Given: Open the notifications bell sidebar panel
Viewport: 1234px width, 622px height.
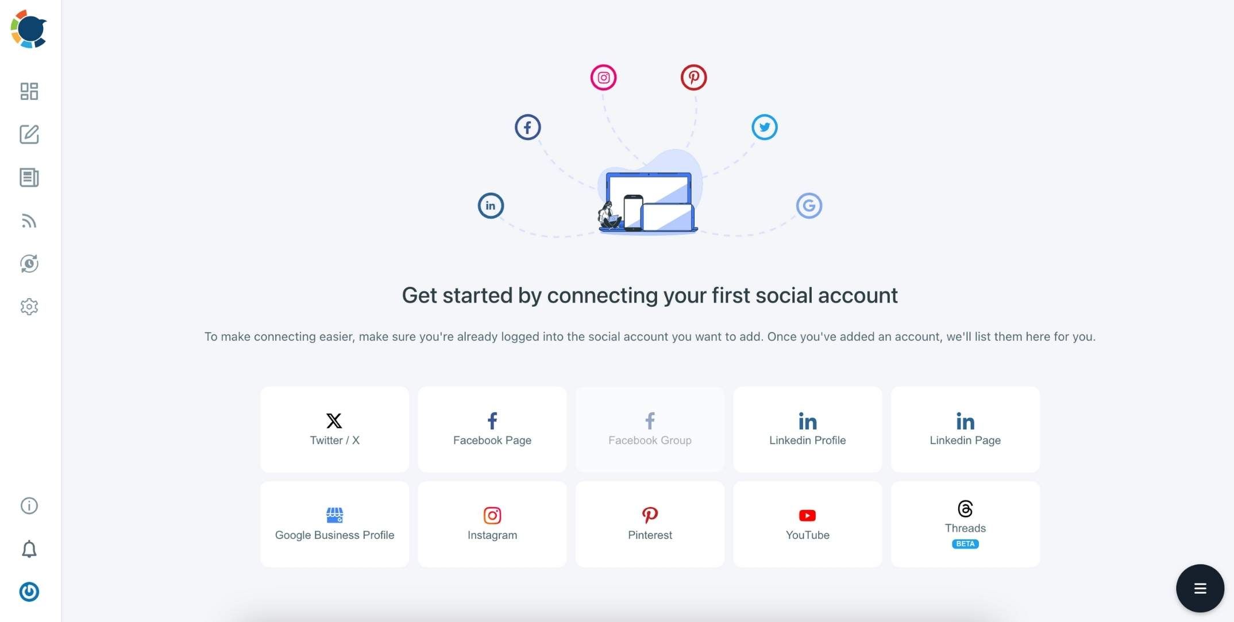Looking at the screenshot, I should [x=29, y=549].
